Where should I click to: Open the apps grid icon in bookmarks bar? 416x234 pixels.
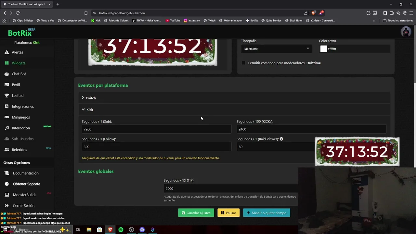(x=4, y=20)
